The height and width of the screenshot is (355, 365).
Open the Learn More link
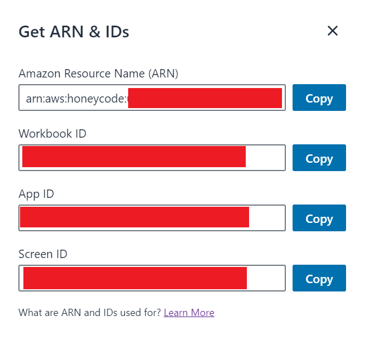(x=189, y=313)
